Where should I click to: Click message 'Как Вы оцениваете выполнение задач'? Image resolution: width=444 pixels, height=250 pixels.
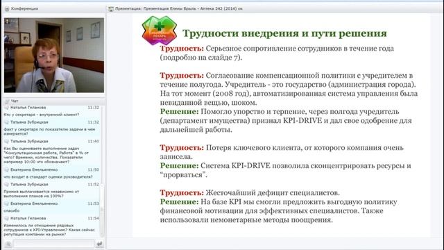[46, 155]
